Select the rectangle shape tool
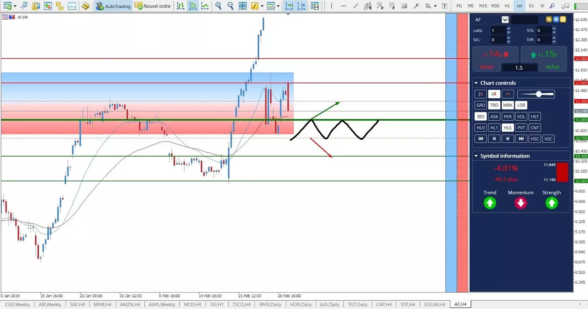This screenshot has height=309, width=588. [x=404, y=6]
